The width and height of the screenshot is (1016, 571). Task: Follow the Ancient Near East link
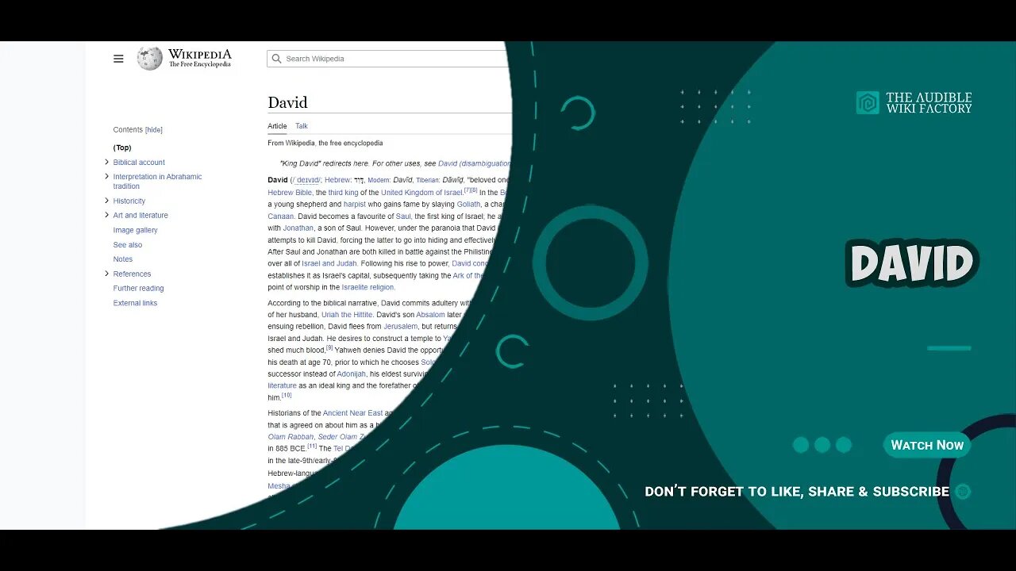pyautogui.click(x=352, y=414)
